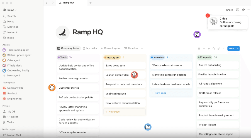Open the sort options icon
251x138 pixels.
coord(199,48)
